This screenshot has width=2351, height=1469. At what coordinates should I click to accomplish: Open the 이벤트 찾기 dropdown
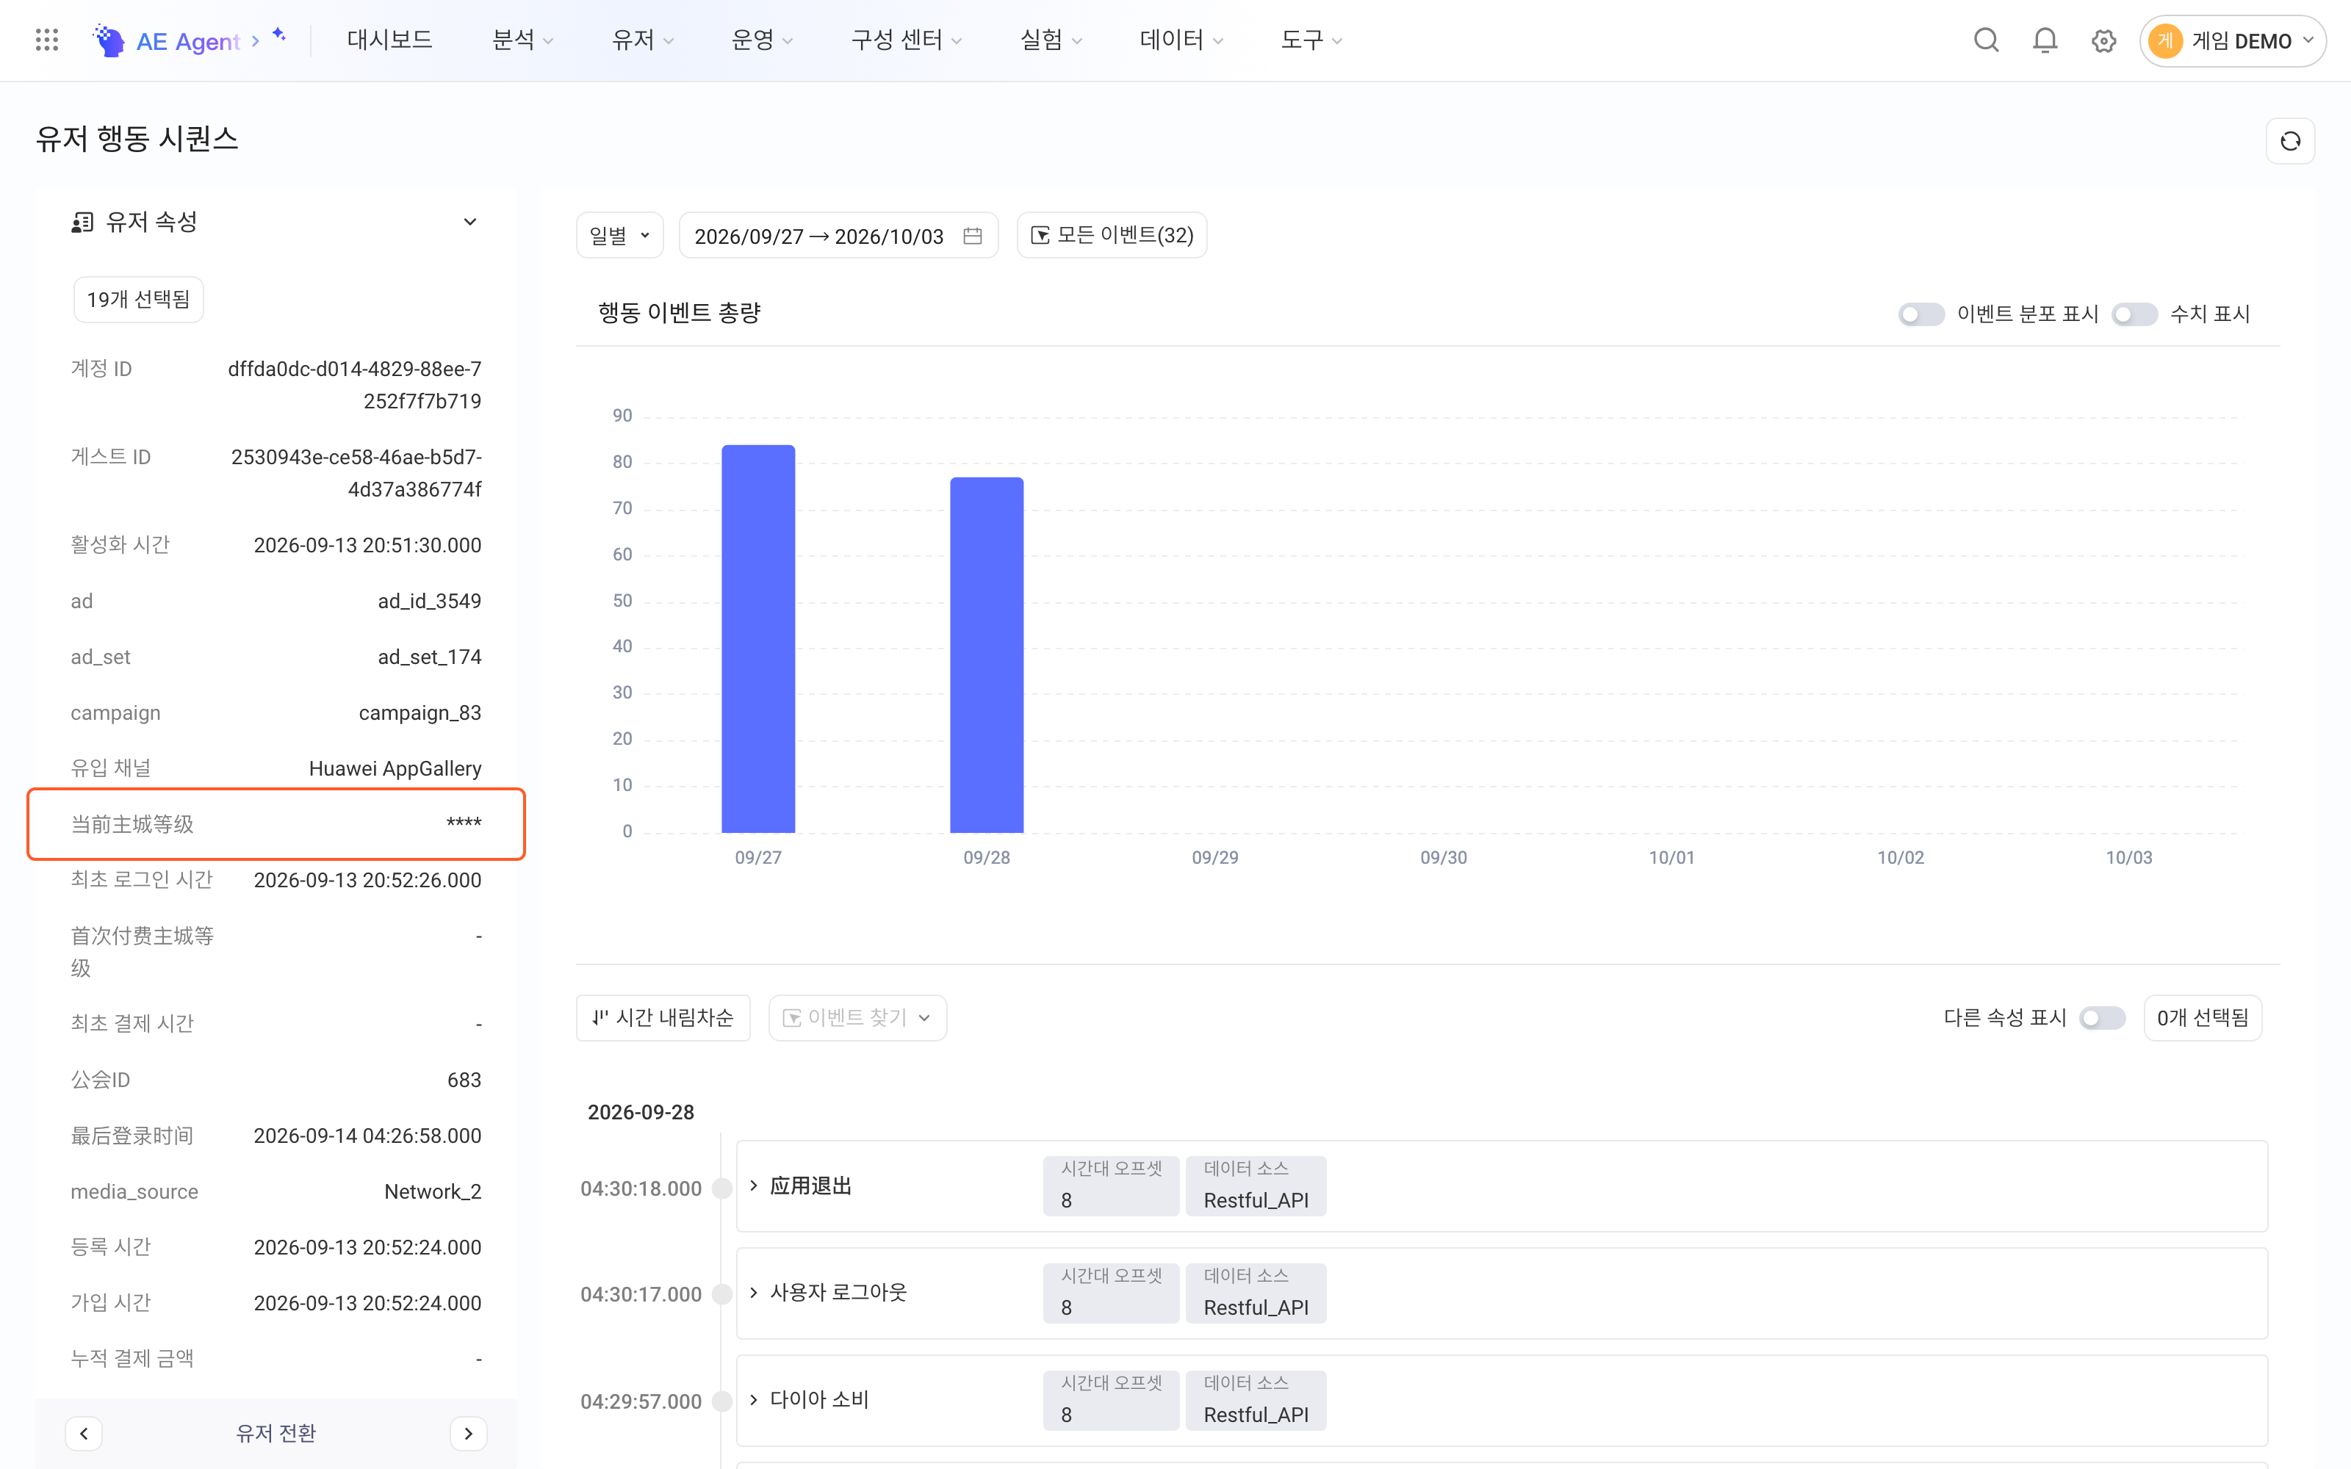857,1017
